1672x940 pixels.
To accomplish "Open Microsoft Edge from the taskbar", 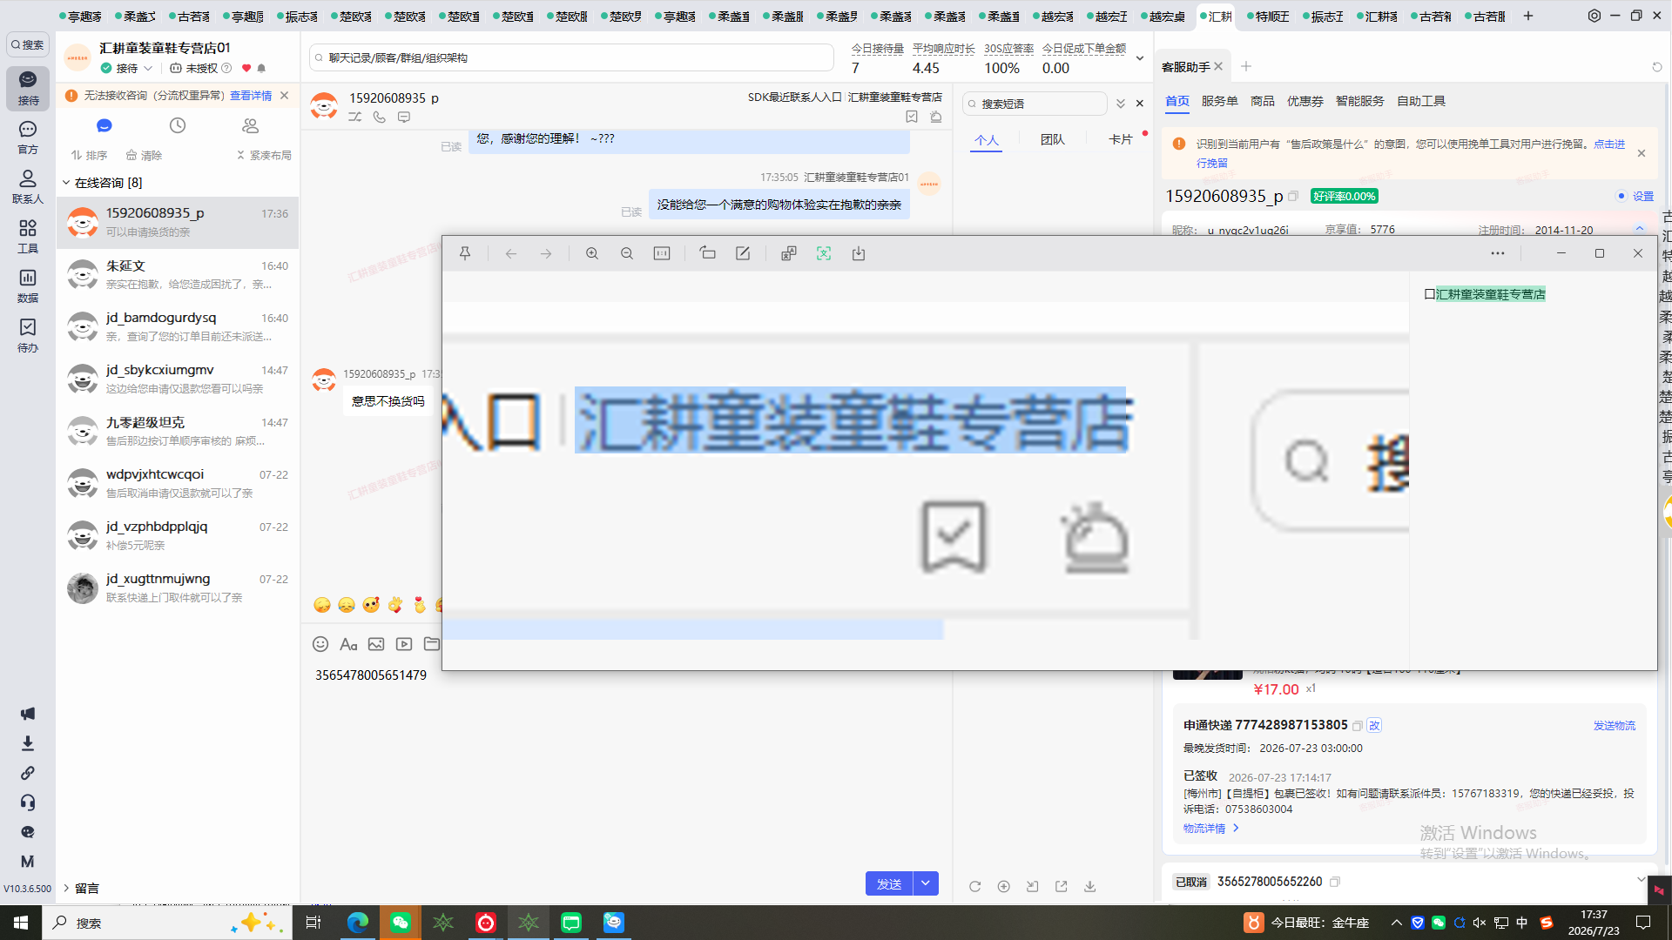I will click(358, 923).
